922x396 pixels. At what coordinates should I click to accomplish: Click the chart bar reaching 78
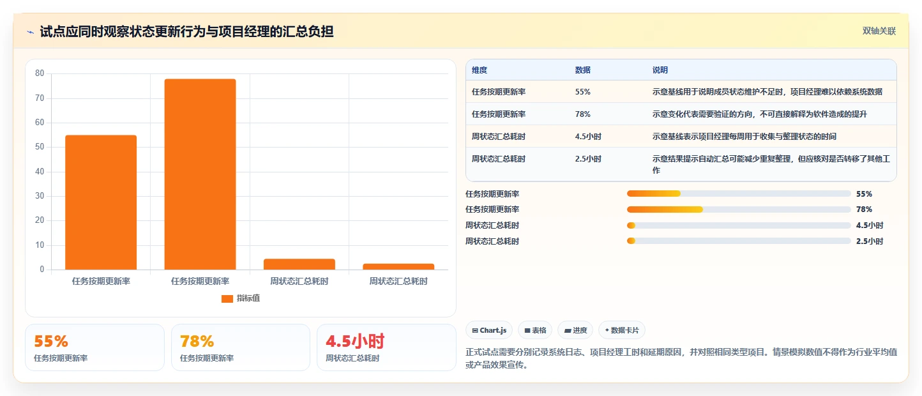coord(200,174)
